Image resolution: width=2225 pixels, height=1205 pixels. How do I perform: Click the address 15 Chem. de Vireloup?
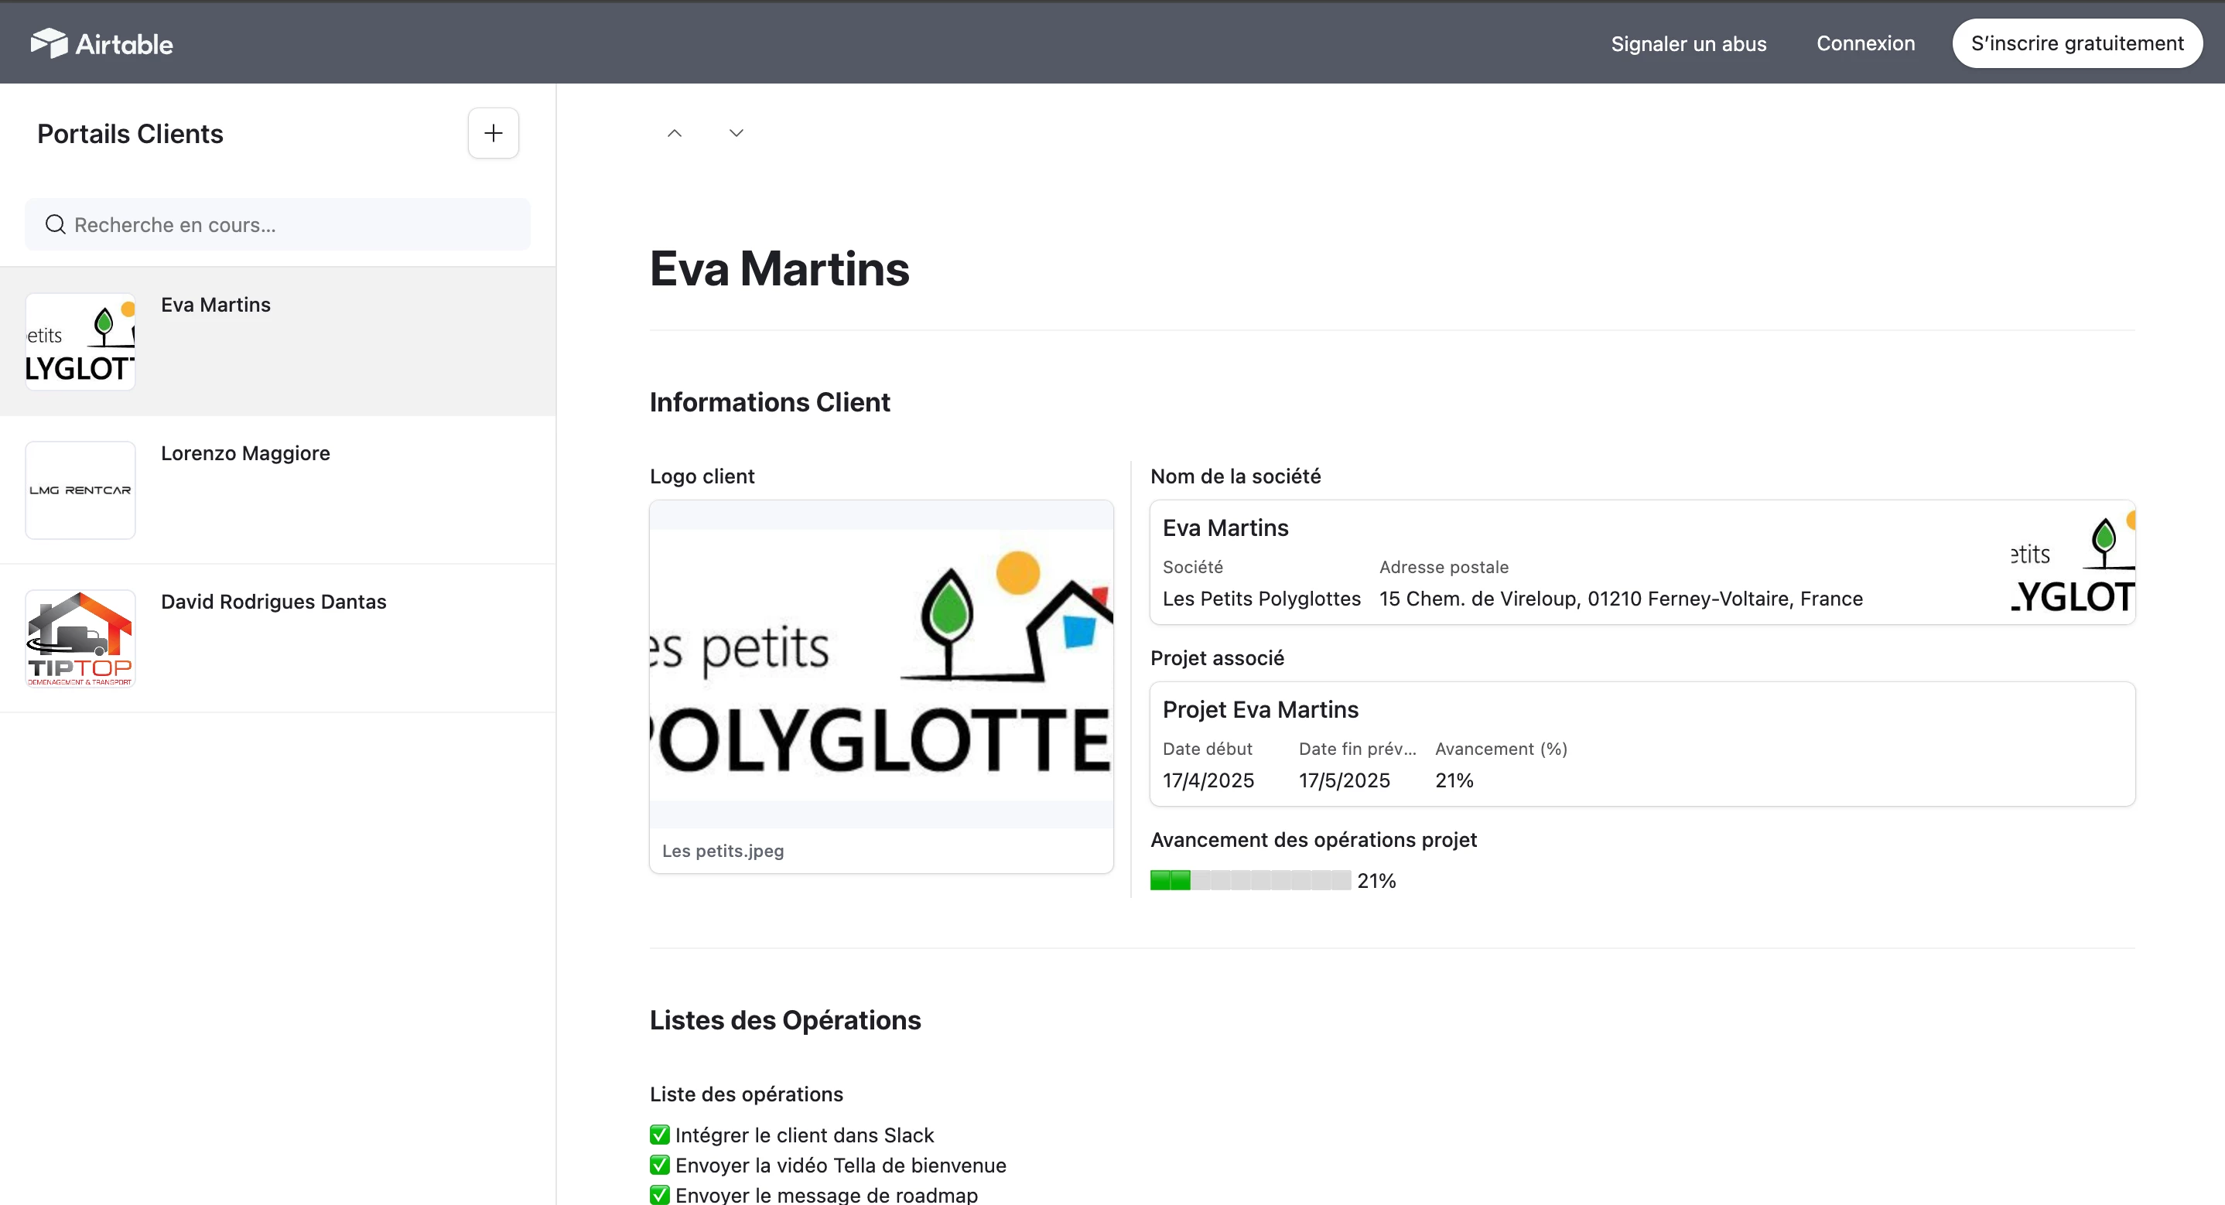click(x=1622, y=599)
